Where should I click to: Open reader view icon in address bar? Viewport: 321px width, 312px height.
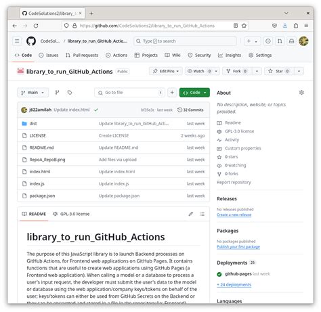(x=236, y=26)
